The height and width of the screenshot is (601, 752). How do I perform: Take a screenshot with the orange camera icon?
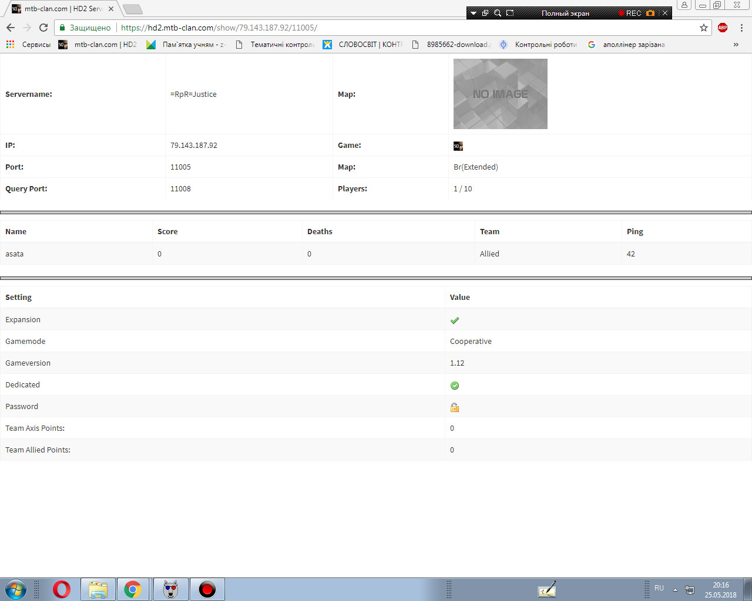click(x=650, y=13)
